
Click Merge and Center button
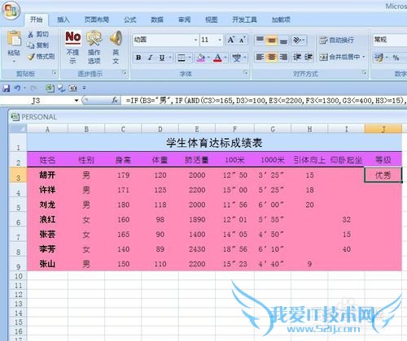click(339, 57)
